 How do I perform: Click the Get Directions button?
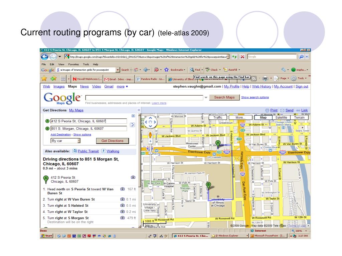[x=112, y=141]
